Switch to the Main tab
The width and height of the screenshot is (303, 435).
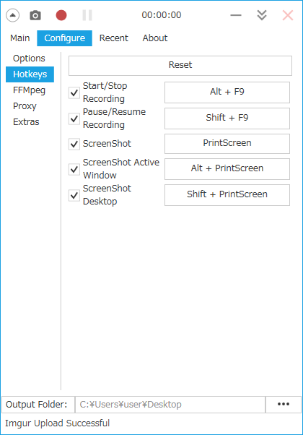(x=20, y=38)
